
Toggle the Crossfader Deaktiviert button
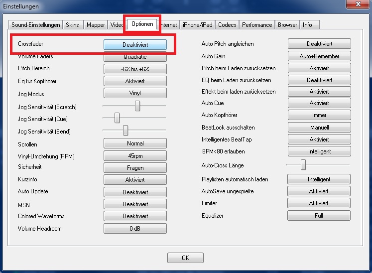click(x=135, y=44)
